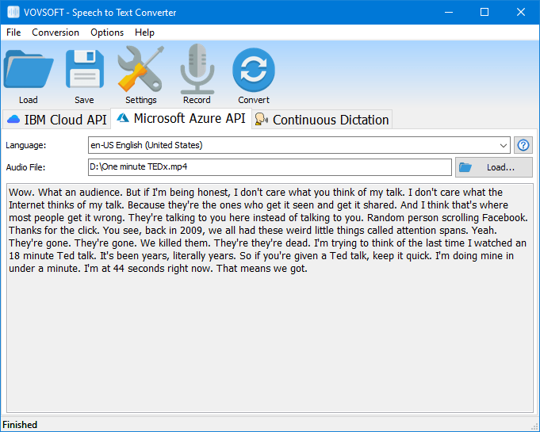Image resolution: width=540 pixels, height=432 pixels.
Task: Minimize the Speech to Text Converter window
Action: [448, 12]
